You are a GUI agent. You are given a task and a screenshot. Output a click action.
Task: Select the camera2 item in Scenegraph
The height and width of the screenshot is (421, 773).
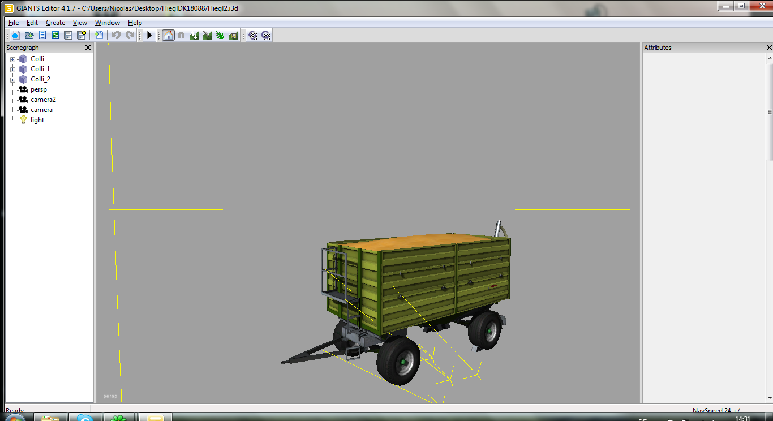tap(43, 100)
